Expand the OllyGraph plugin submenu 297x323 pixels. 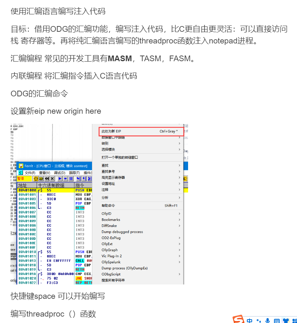coord(110,250)
